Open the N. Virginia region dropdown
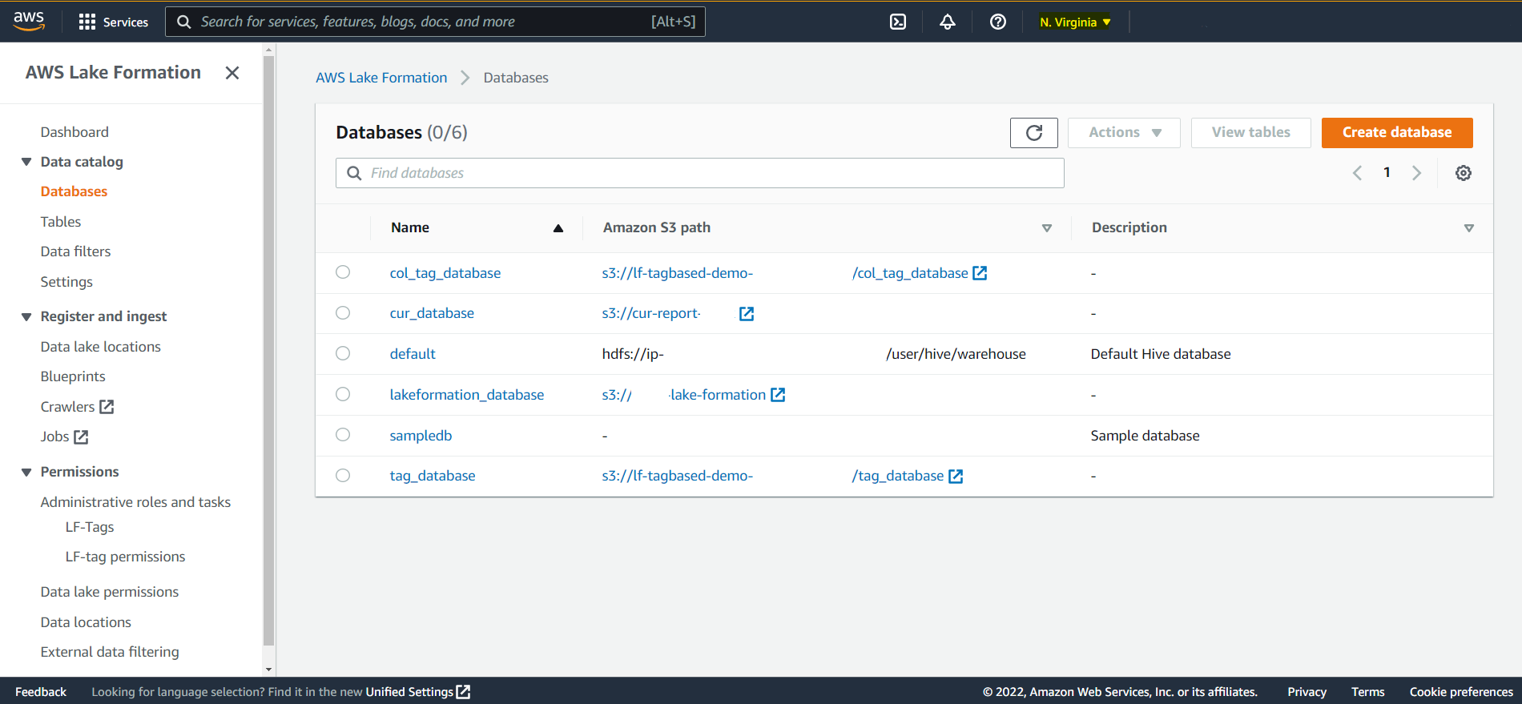 (x=1075, y=22)
